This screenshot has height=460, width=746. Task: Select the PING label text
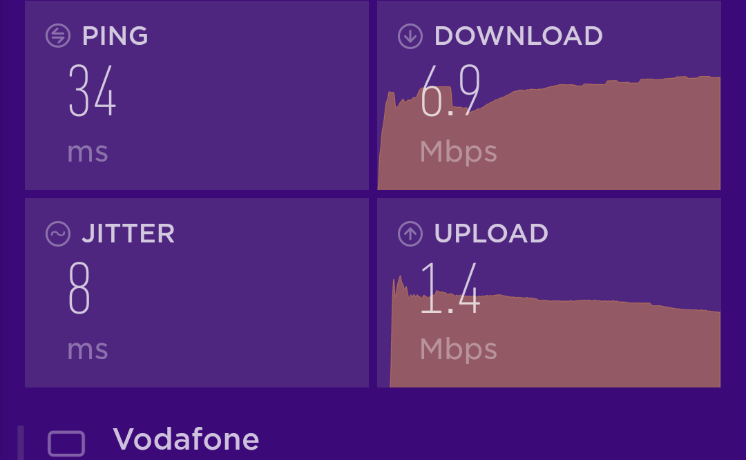[115, 36]
